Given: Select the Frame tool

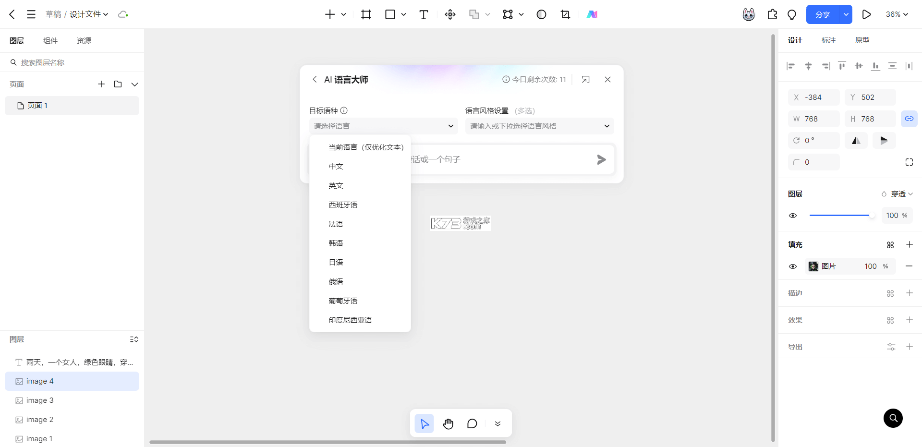Looking at the screenshot, I should click(366, 14).
